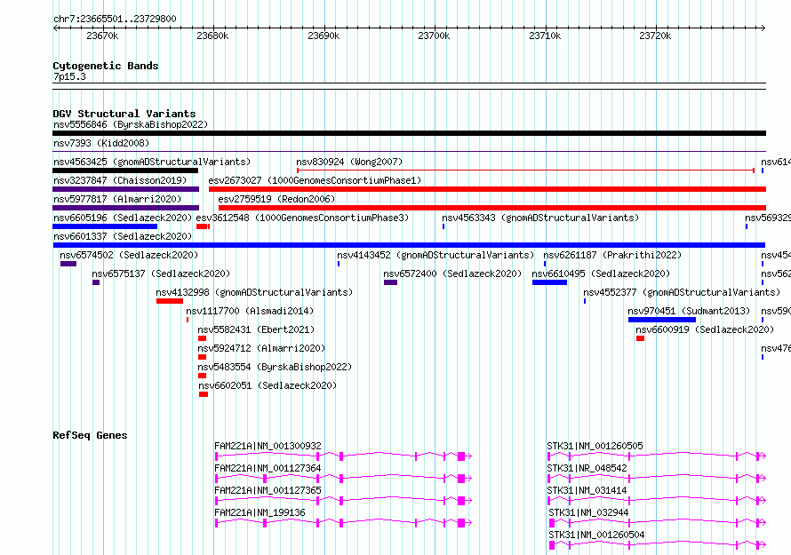Select nsv6605196 (Sedlazeck2020) label
Image resolution: width=791 pixels, height=555 pixels.
coord(123,218)
